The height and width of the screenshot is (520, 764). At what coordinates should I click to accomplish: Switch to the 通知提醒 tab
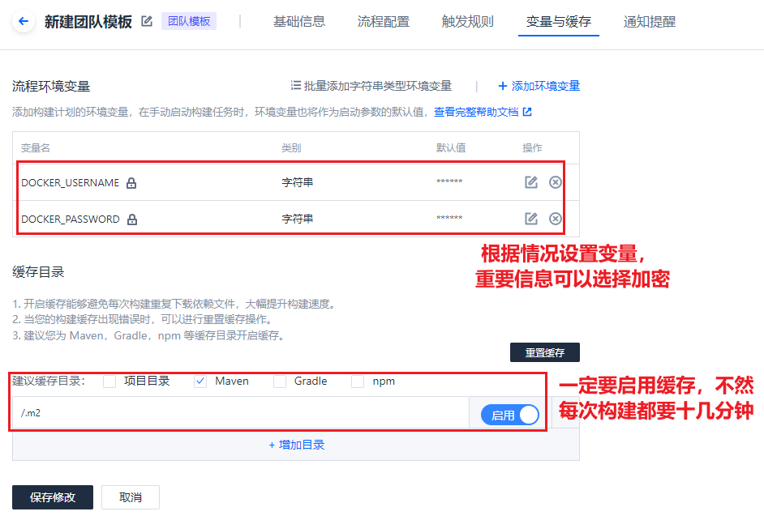(x=650, y=21)
